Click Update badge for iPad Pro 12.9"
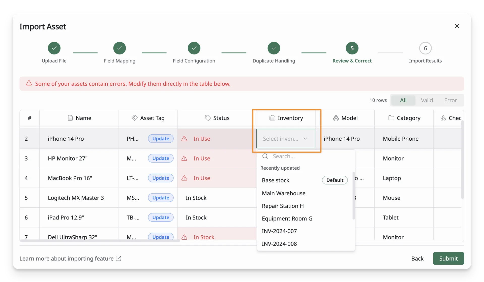484x282 pixels. (161, 217)
